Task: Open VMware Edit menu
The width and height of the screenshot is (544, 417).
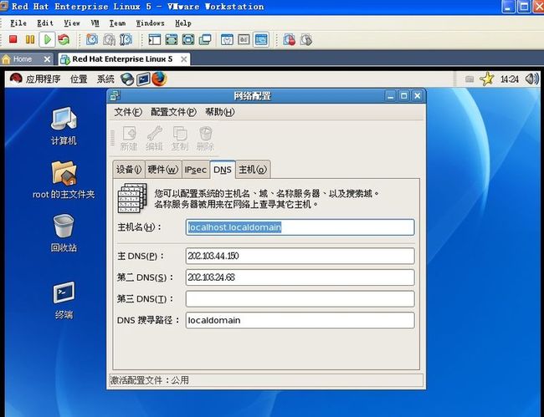Action: tap(45, 23)
